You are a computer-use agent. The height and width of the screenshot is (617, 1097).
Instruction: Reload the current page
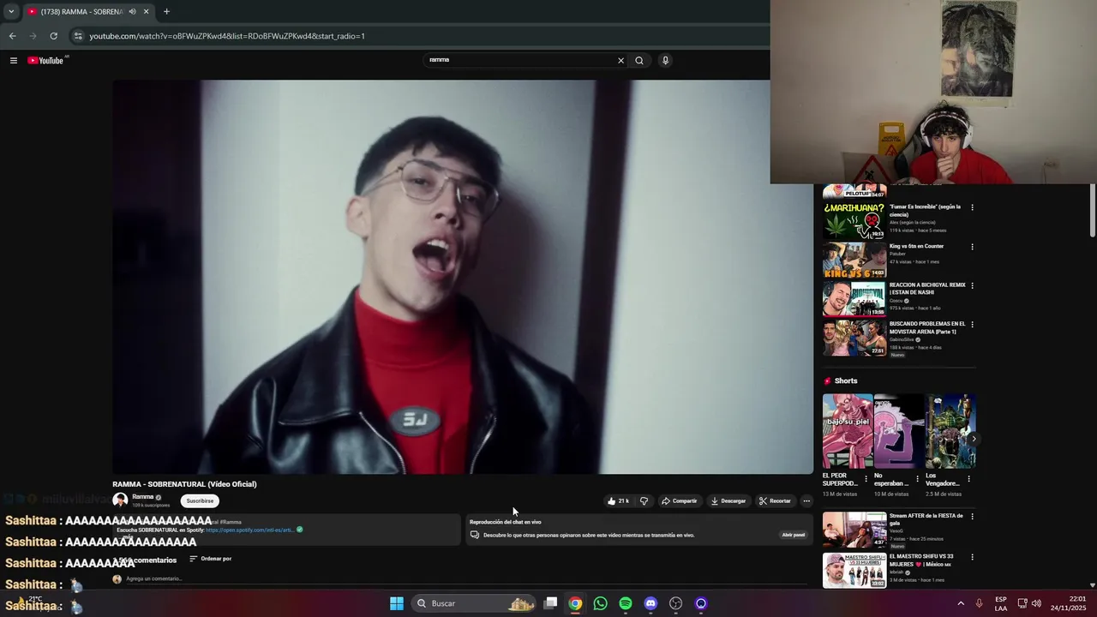[x=53, y=36]
